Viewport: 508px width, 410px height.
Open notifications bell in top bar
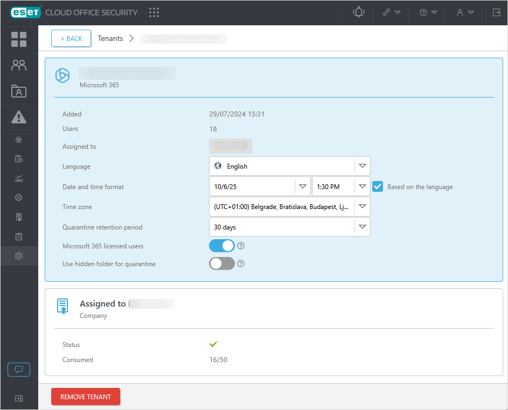(x=358, y=12)
